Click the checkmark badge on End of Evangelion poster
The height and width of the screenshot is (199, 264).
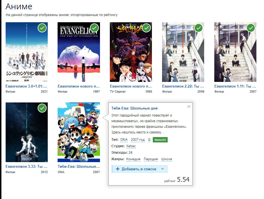[94, 28]
